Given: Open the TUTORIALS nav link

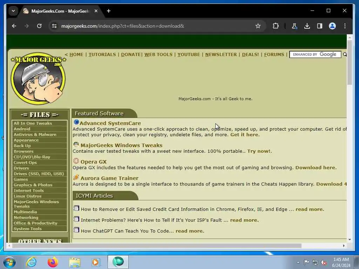Looking at the screenshot, I should pyautogui.click(x=102, y=54).
